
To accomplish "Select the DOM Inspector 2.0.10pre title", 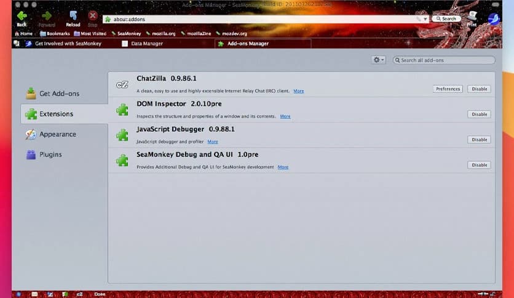I will [179, 103].
